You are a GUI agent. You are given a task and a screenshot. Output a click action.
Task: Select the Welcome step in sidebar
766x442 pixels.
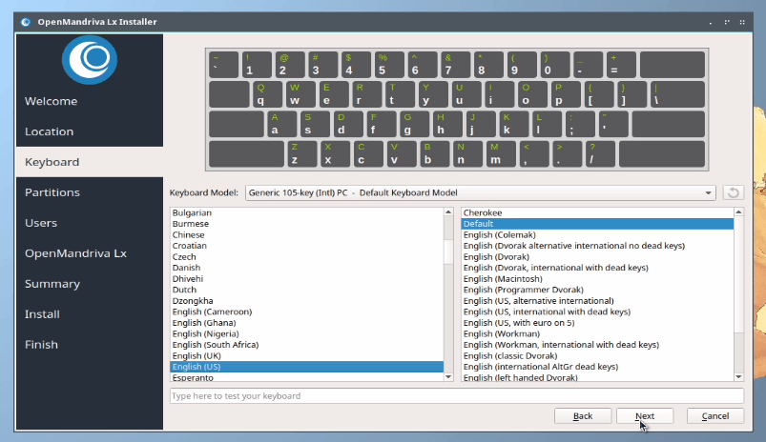pos(90,101)
